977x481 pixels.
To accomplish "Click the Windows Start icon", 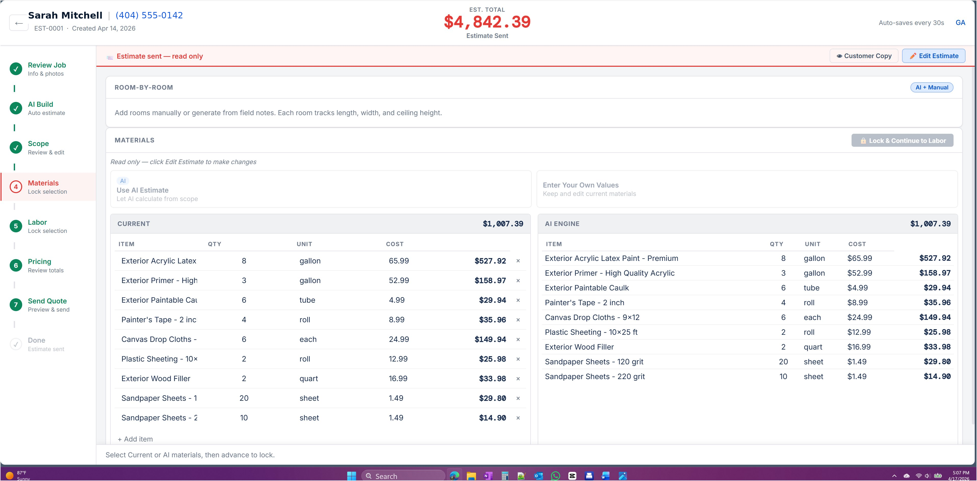I will point(352,476).
